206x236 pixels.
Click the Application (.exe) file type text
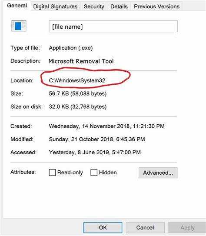click(71, 48)
